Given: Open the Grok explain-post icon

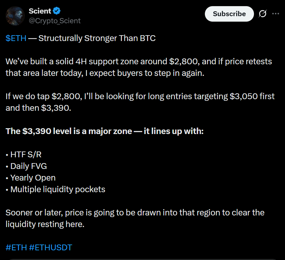Looking at the screenshot, I should click(263, 14).
